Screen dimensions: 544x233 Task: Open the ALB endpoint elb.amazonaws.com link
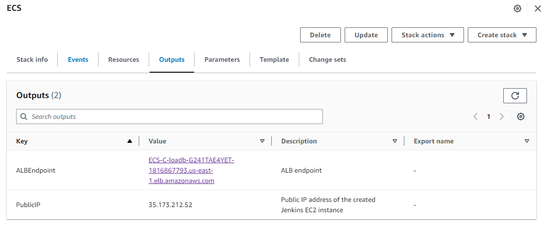click(191, 170)
